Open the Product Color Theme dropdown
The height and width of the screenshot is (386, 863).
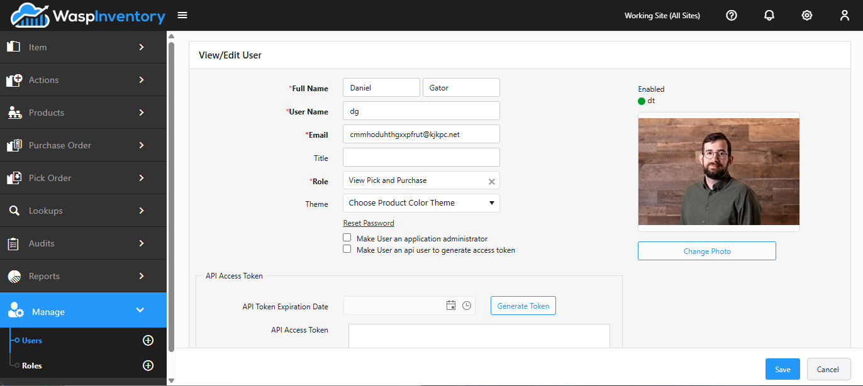421,203
